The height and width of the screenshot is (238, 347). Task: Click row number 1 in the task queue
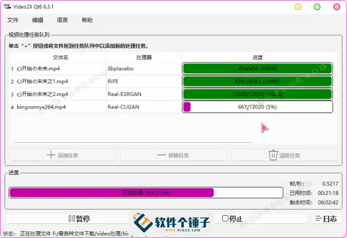(12, 69)
